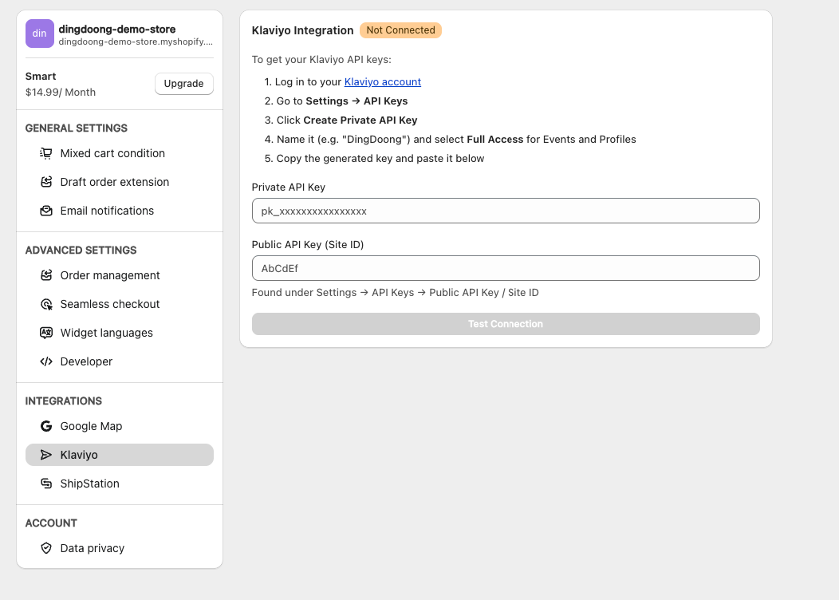
Task: Click the ADVANCED SETTINGS section header
Action: pos(81,250)
